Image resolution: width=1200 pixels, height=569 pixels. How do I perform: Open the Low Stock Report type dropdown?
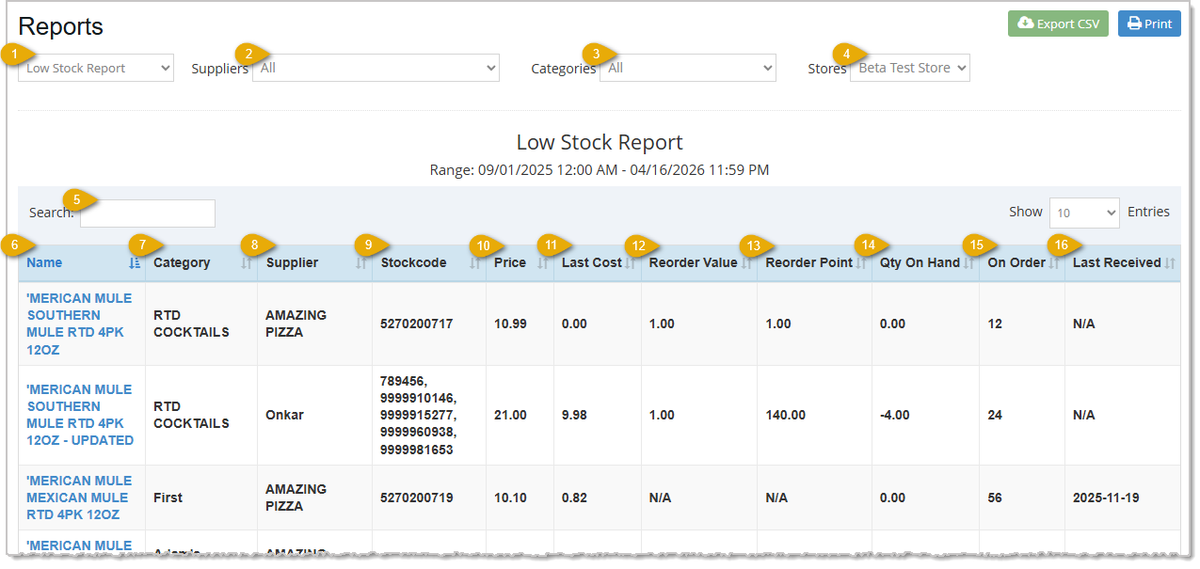pos(95,67)
